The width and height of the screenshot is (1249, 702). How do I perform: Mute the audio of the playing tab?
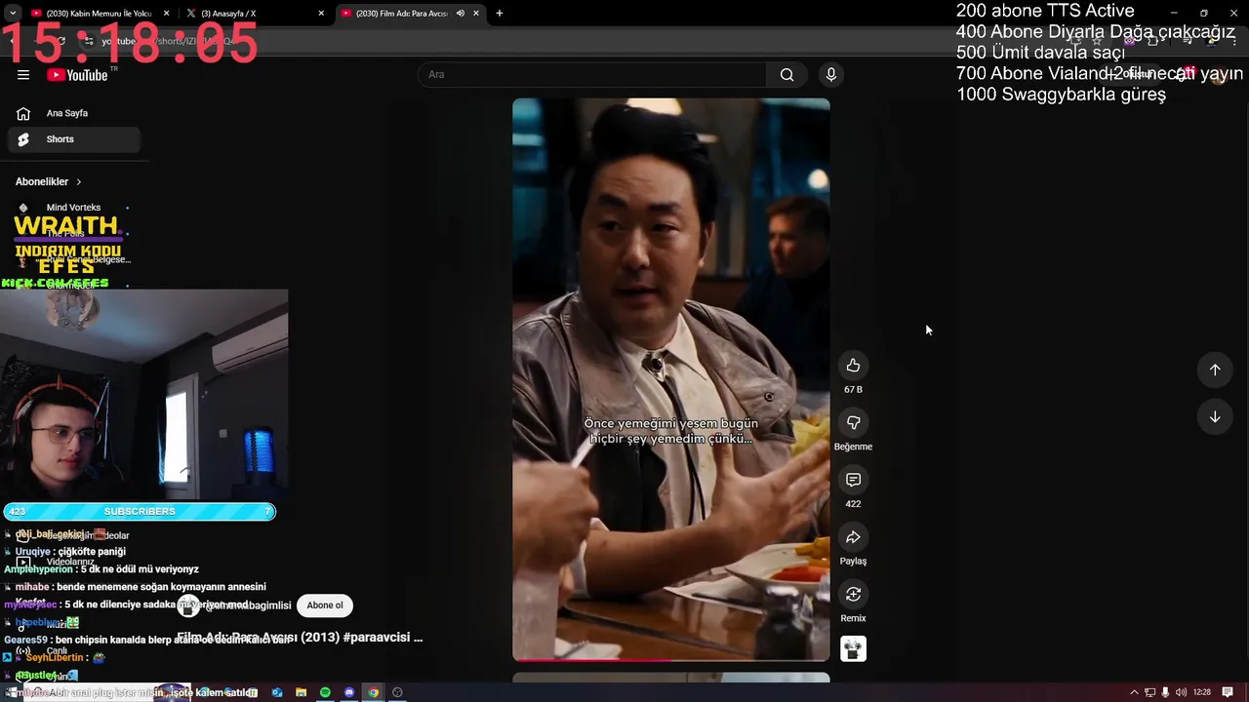click(461, 14)
